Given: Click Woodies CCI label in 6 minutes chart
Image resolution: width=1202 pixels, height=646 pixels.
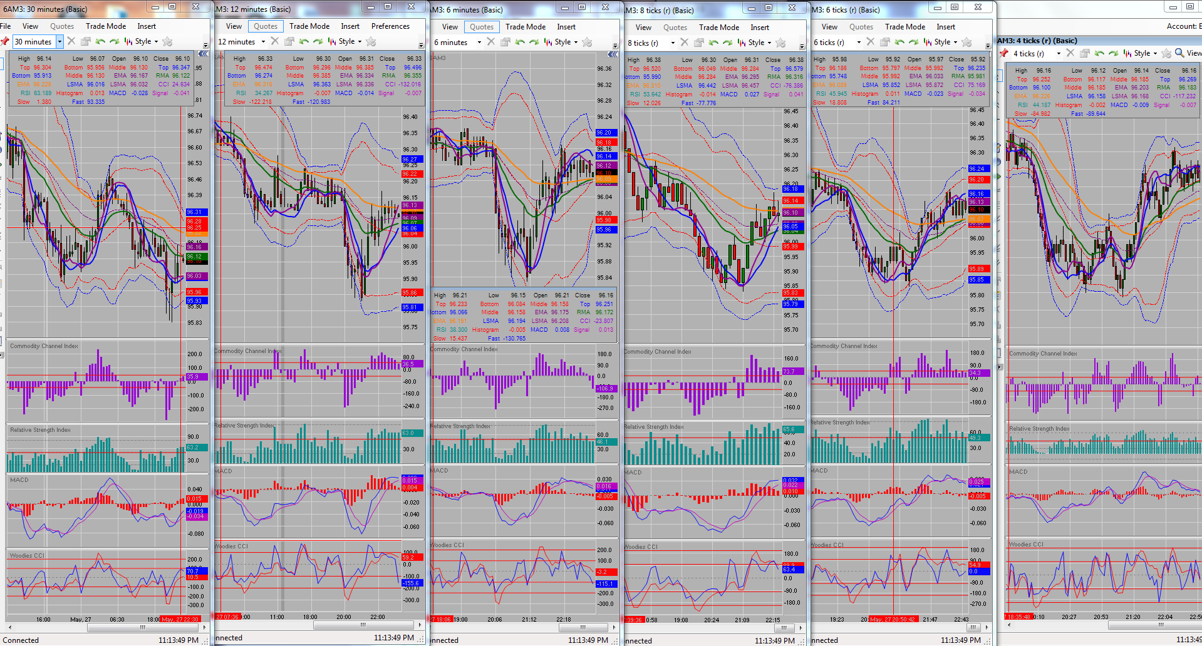Looking at the screenshot, I should 447,545.
